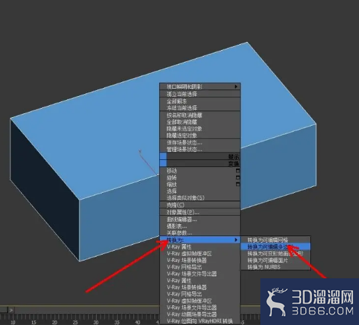Expand the 视口照明和阴影 submenu arrow

click(x=236, y=87)
